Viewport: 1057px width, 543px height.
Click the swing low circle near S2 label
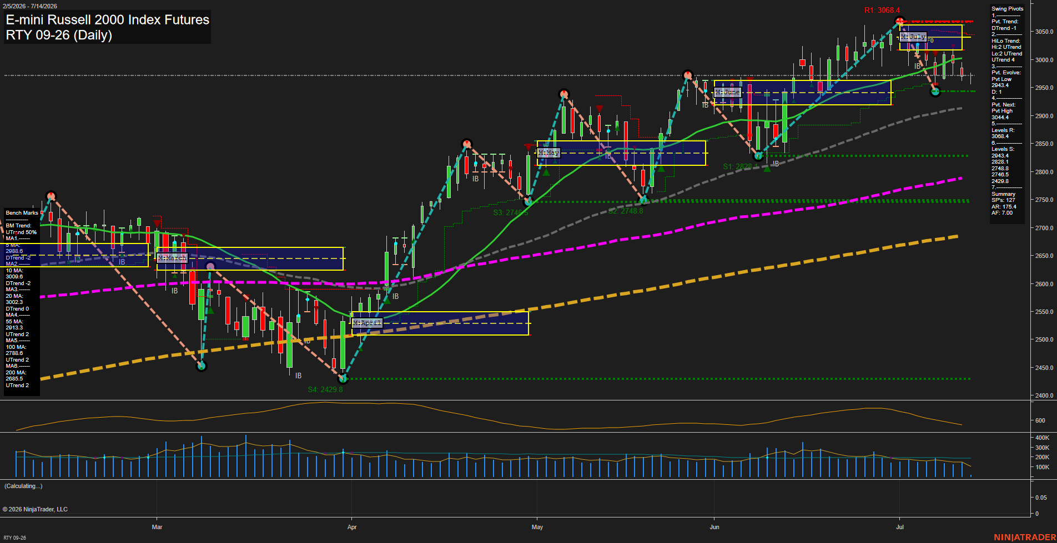pyautogui.click(x=644, y=200)
